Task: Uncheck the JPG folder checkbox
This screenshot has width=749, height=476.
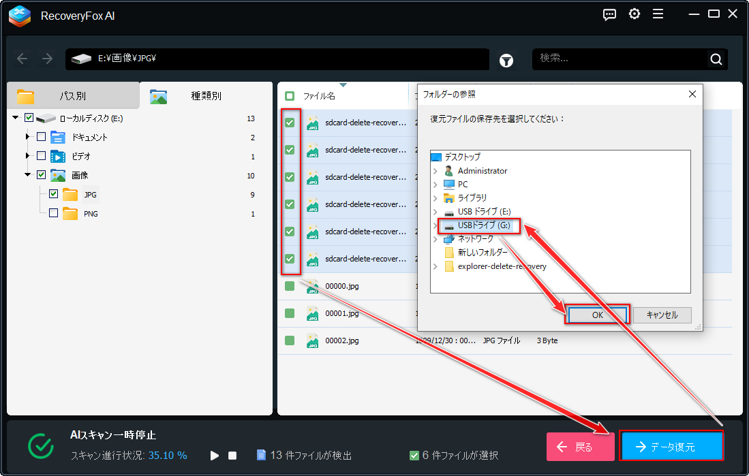Action: point(53,194)
